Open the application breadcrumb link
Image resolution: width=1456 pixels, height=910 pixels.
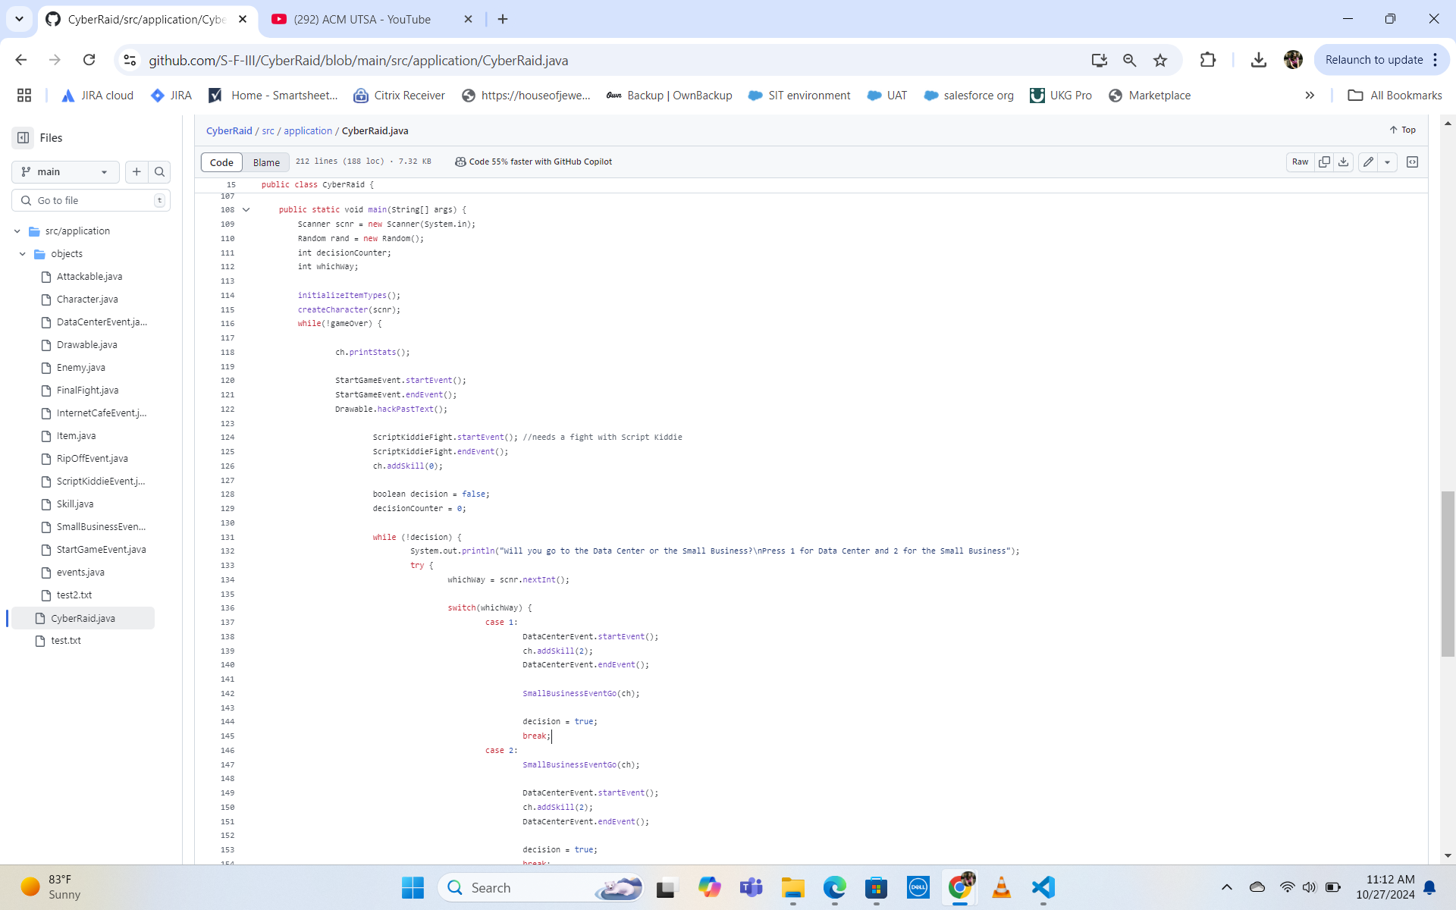[x=308, y=130]
